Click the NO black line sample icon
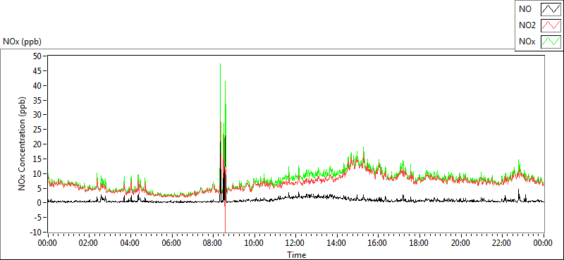Image resolution: width=564 pixels, height=260 pixels. click(x=551, y=10)
